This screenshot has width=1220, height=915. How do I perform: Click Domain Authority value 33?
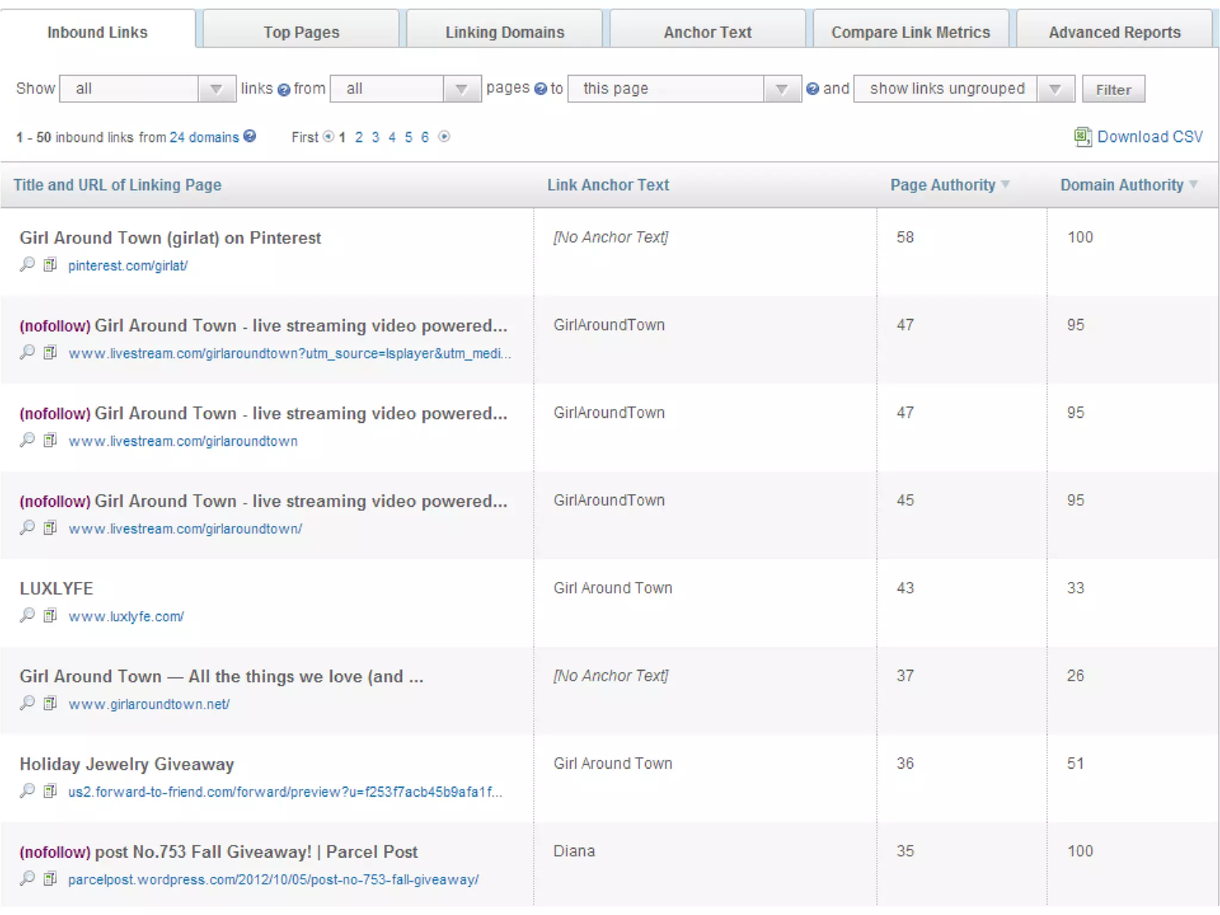pos(1075,588)
